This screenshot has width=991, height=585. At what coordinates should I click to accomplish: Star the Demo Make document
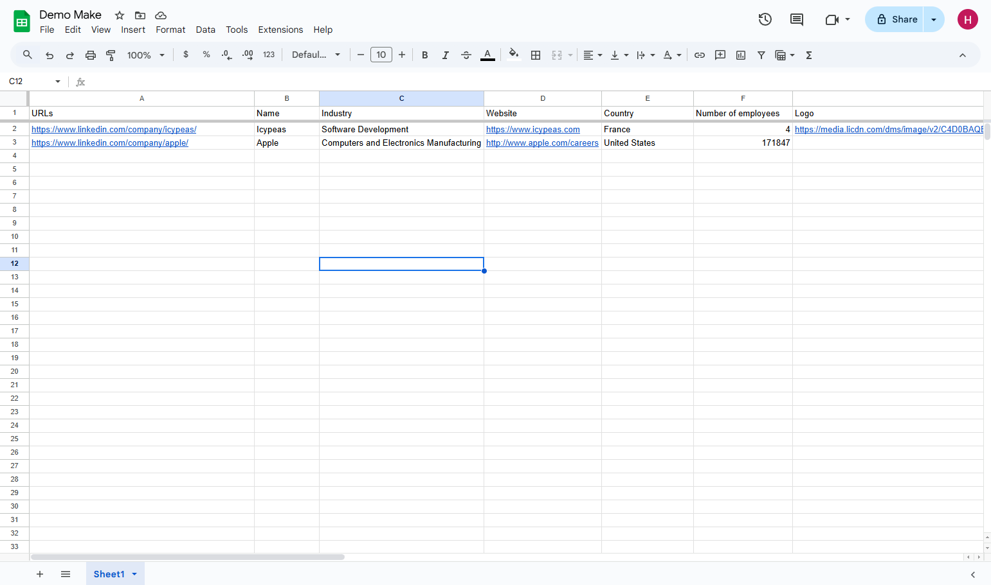[x=120, y=15]
